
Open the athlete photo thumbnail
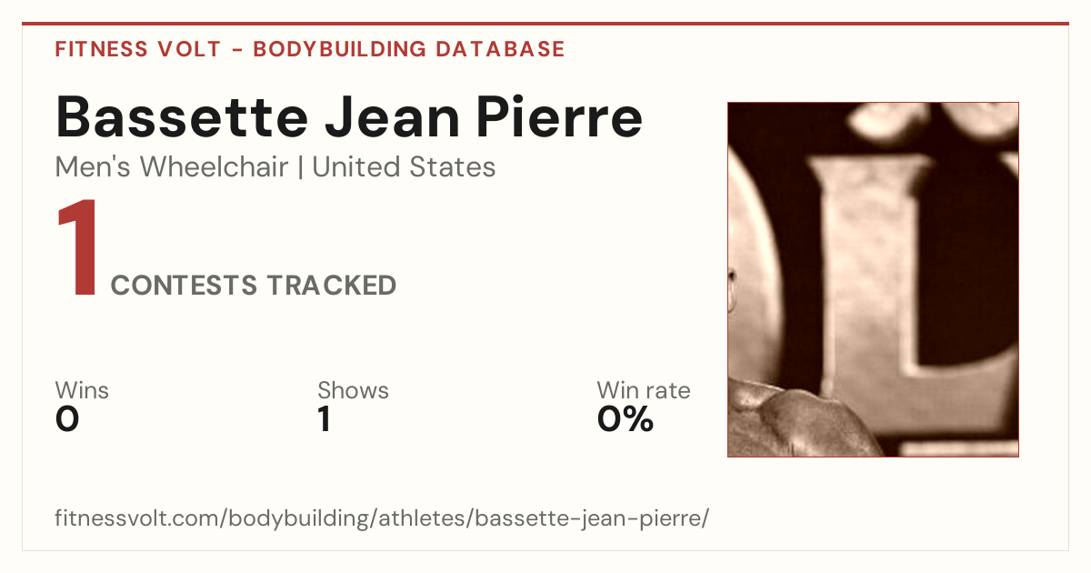pyautogui.click(x=873, y=279)
